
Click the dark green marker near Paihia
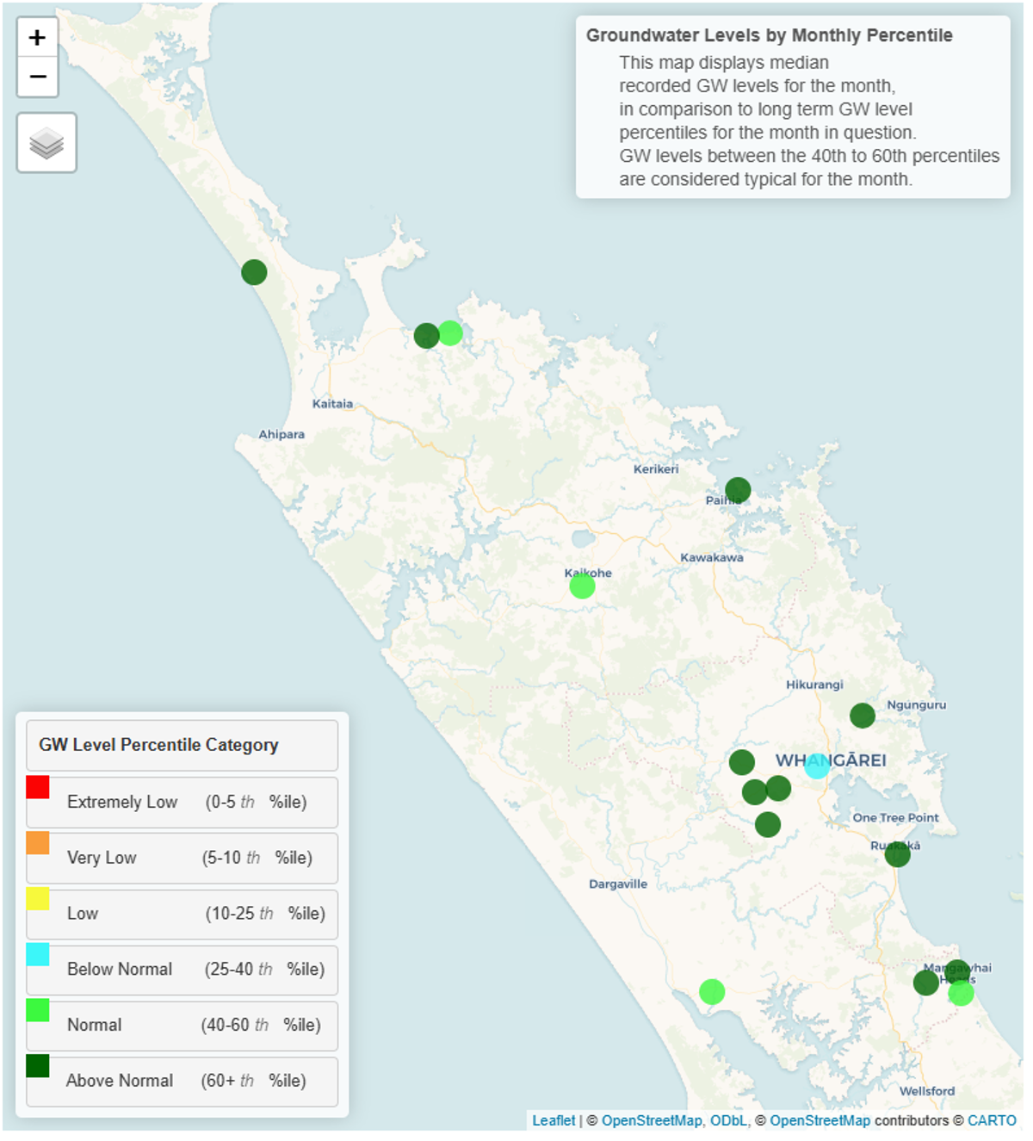(x=738, y=490)
